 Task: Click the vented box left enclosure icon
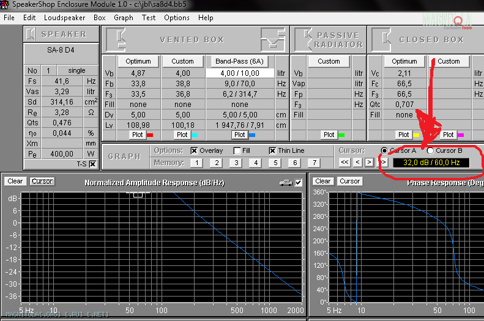(116, 40)
